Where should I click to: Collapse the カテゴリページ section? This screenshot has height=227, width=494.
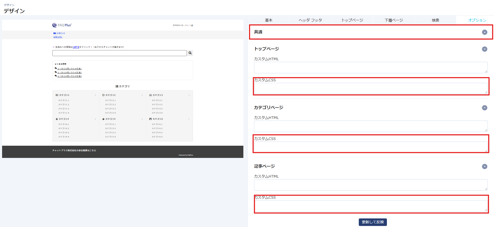[485, 108]
